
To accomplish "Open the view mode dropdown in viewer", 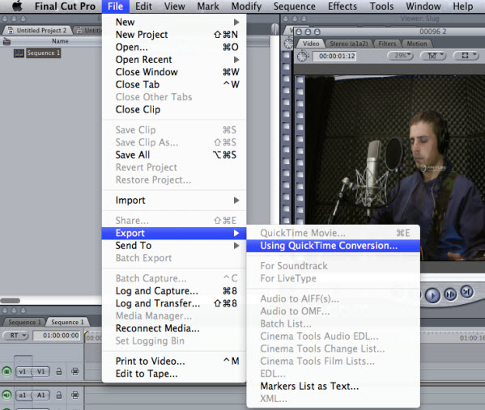I will (466, 56).
